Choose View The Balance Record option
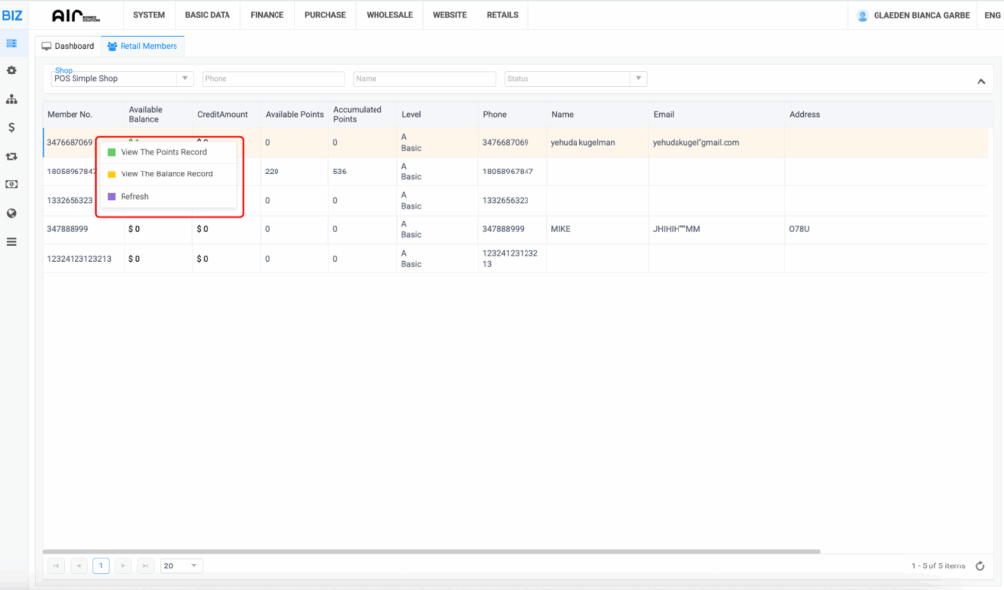The image size is (1004, 590). point(166,174)
